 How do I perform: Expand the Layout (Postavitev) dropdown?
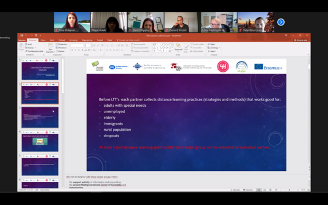click(x=62, y=44)
